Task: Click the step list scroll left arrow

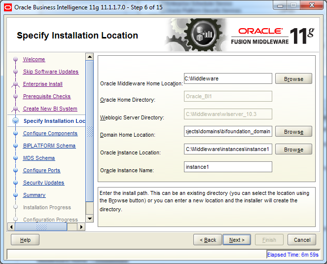Action: pyautogui.click(x=11, y=227)
